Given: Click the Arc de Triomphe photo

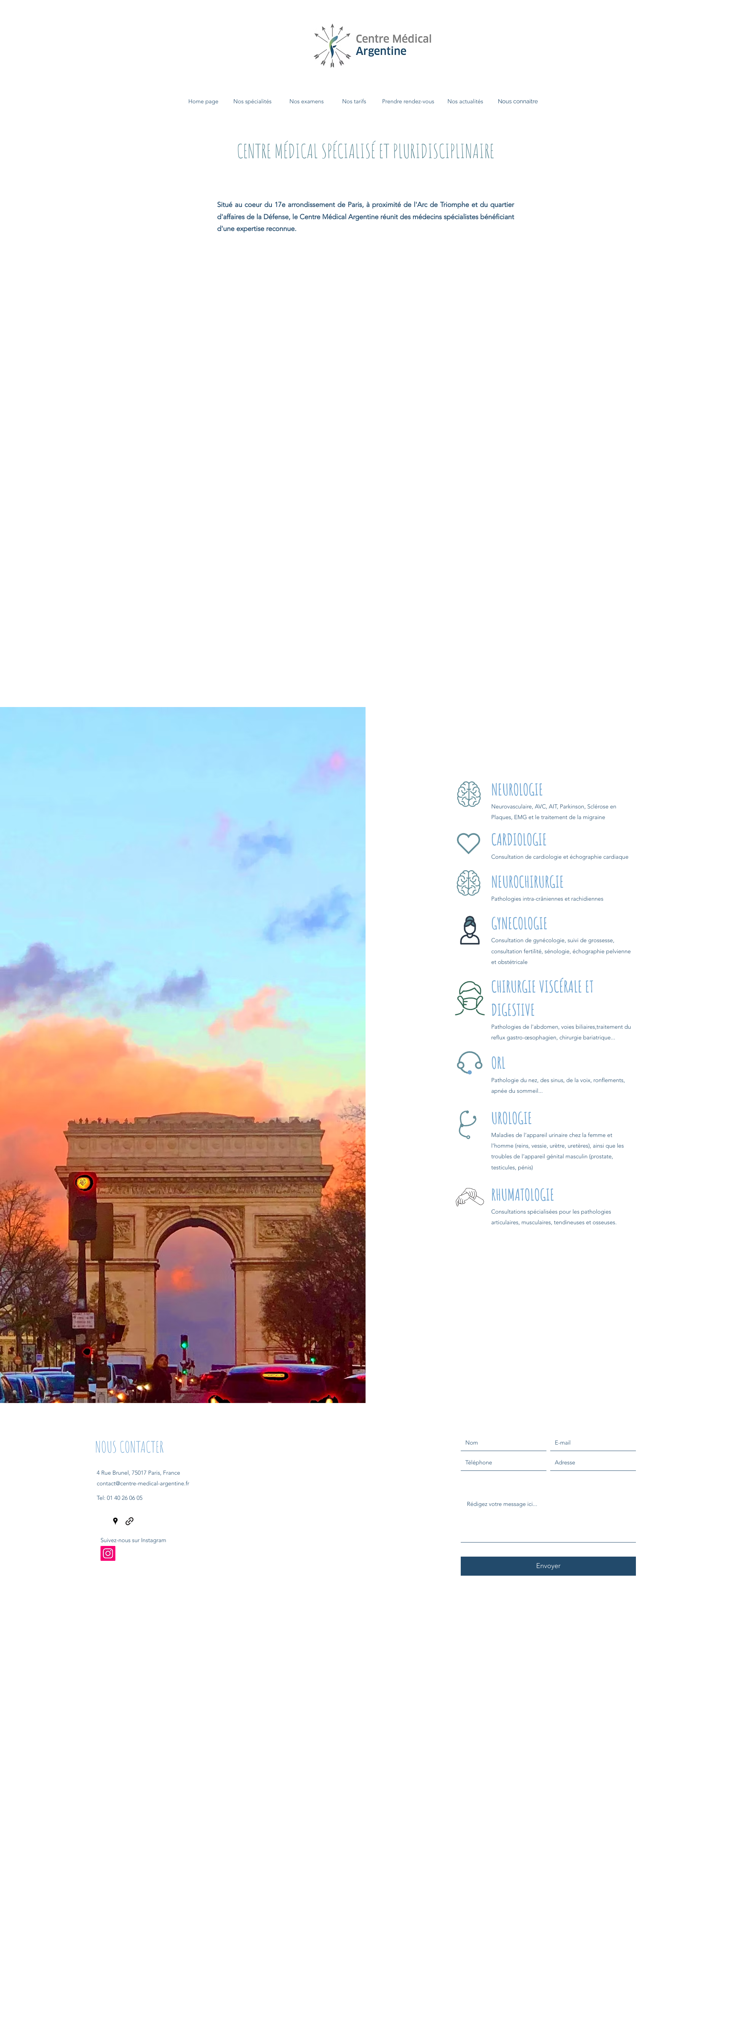Looking at the screenshot, I should point(183,1055).
